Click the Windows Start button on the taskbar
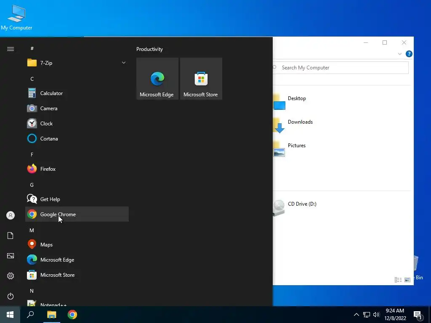 (x=10, y=315)
